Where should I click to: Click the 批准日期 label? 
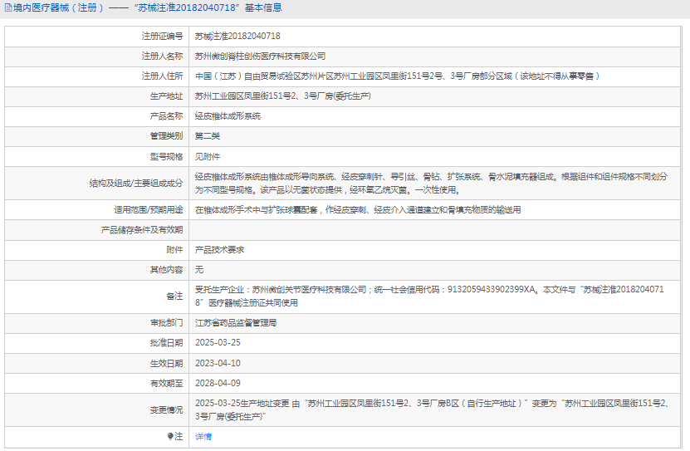[x=166, y=343]
